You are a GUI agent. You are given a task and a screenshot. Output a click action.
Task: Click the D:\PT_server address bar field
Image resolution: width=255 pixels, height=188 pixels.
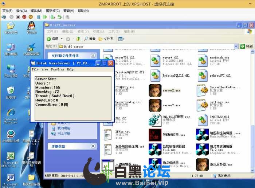pyautogui.click(x=146, y=46)
